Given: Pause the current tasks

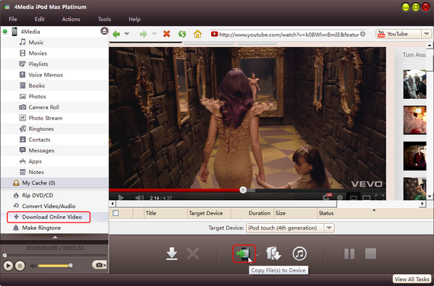Looking at the screenshot, I should coord(349,253).
